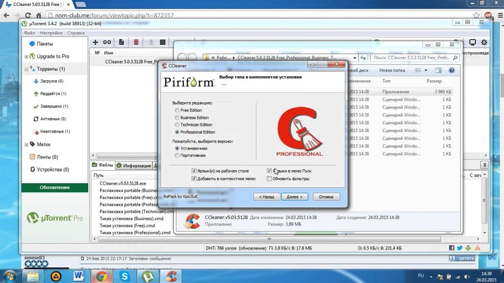Click the Chrome back arrow
Viewport: 504px width, 283px height.
(x=6, y=15)
